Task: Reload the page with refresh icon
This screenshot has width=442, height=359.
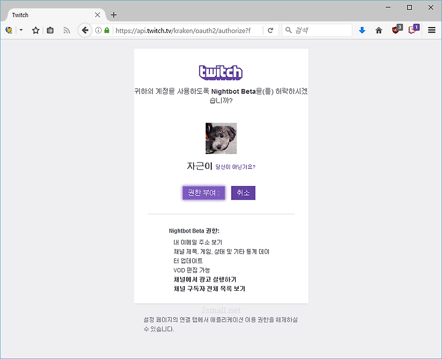Action: coord(271,30)
